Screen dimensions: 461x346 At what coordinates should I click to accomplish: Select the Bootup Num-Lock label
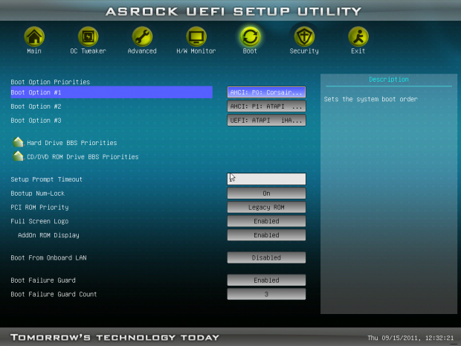(38, 193)
